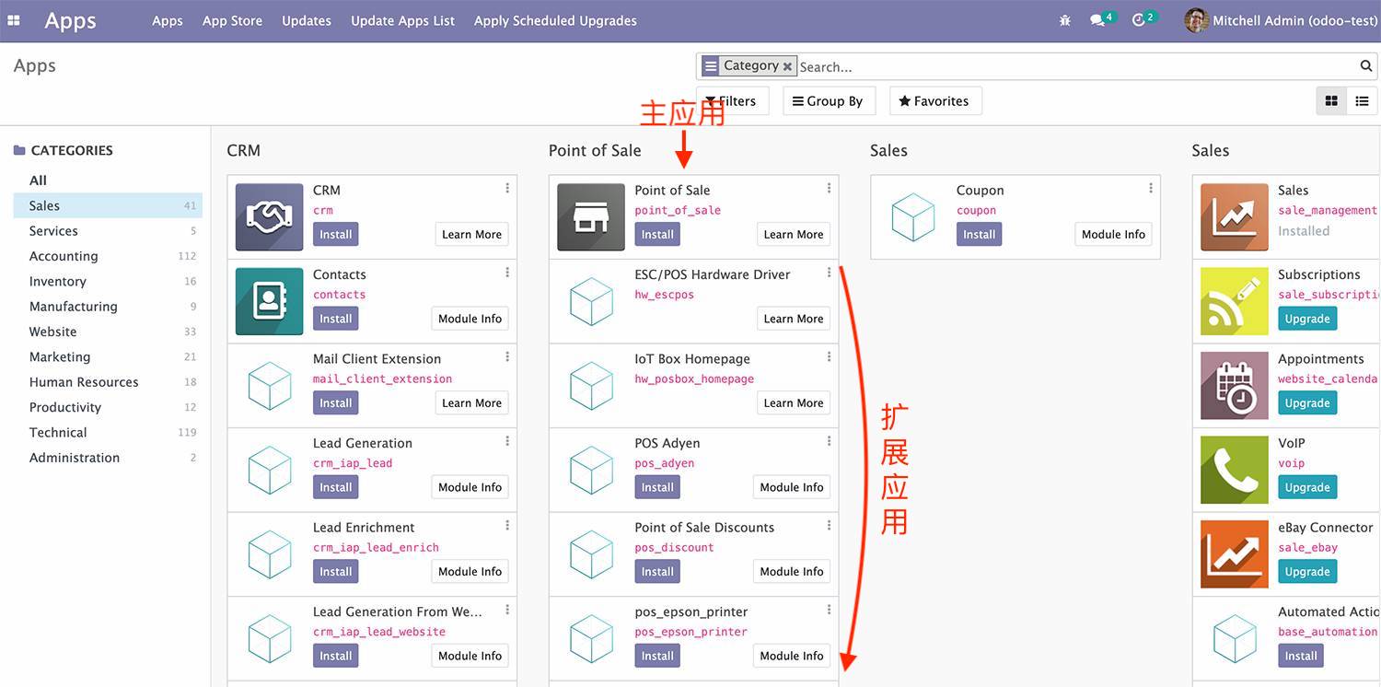
Task: Open Module Info for Point of Sale Discounts
Action: (x=792, y=572)
